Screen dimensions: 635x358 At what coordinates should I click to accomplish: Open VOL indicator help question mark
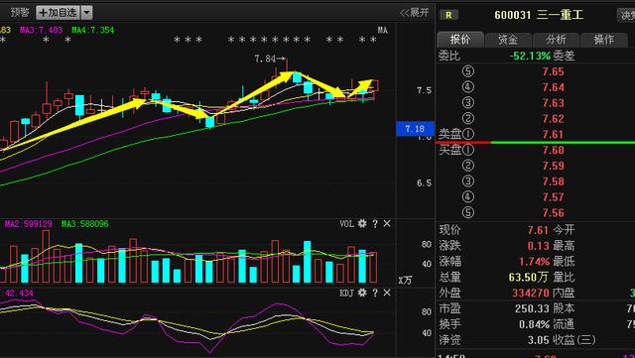(x=375, y=223)
